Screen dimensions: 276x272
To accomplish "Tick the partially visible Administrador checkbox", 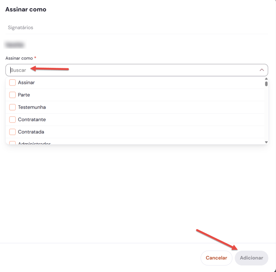I will [12, 143].
